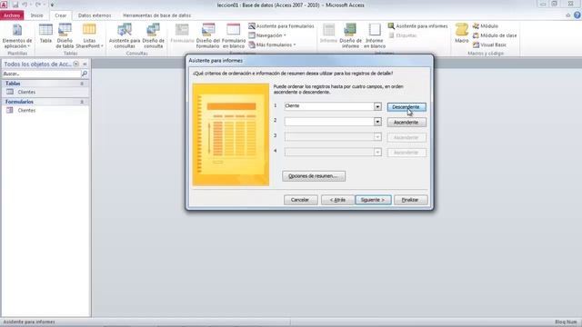Minimize the ribbon with caret icon
582x327 pixels.
pyautogui.click(x=567, y=15)
